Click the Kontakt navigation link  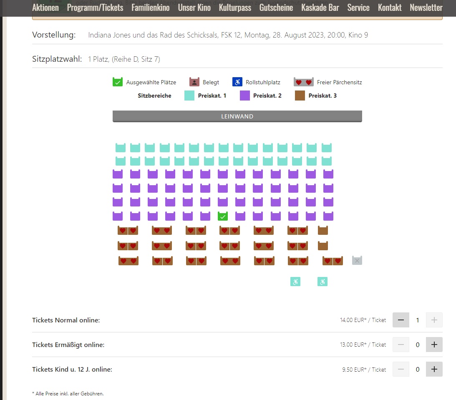coord(390,8)
